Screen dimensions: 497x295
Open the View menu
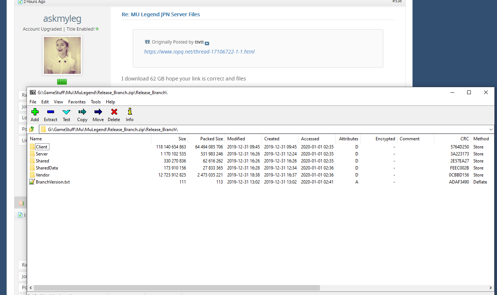point(58,102)
